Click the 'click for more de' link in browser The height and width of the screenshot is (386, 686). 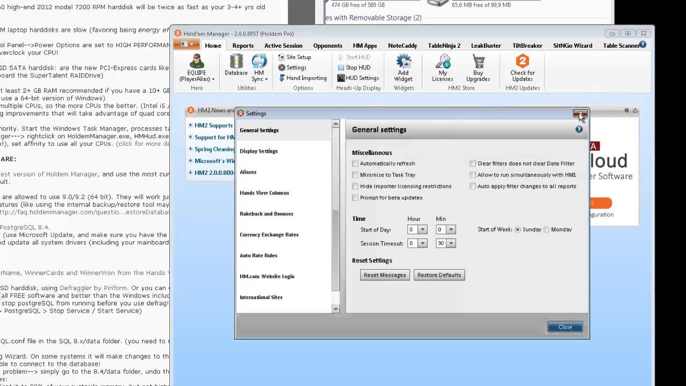point(144,144)
